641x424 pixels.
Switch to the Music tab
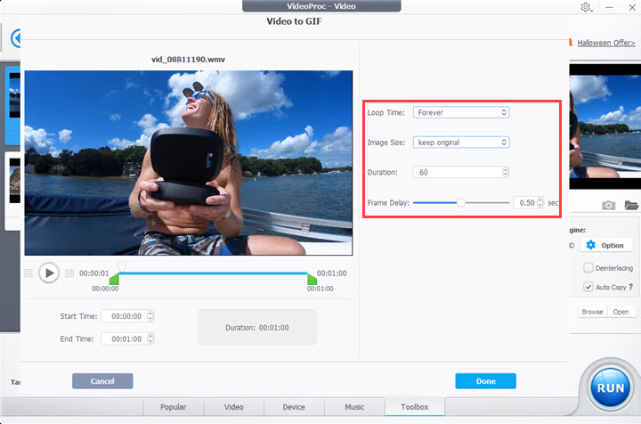point(354,407)
